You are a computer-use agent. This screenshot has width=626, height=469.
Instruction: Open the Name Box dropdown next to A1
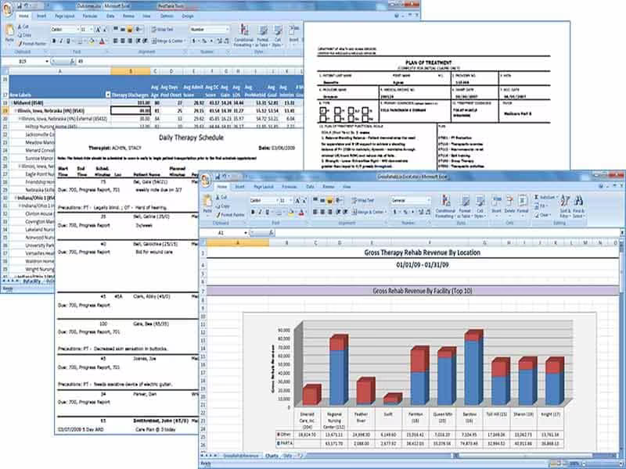246,232
